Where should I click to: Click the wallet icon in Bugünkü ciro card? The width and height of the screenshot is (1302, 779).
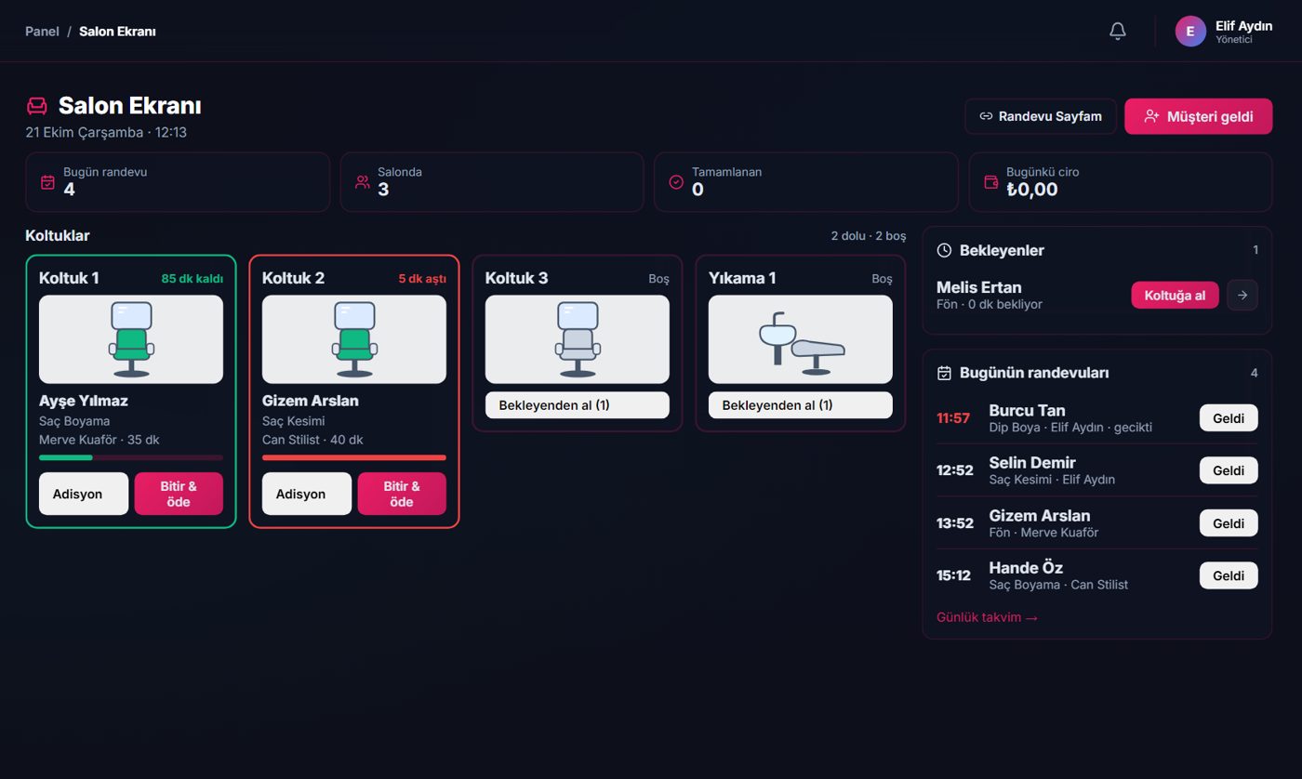[x=991, y=182]
